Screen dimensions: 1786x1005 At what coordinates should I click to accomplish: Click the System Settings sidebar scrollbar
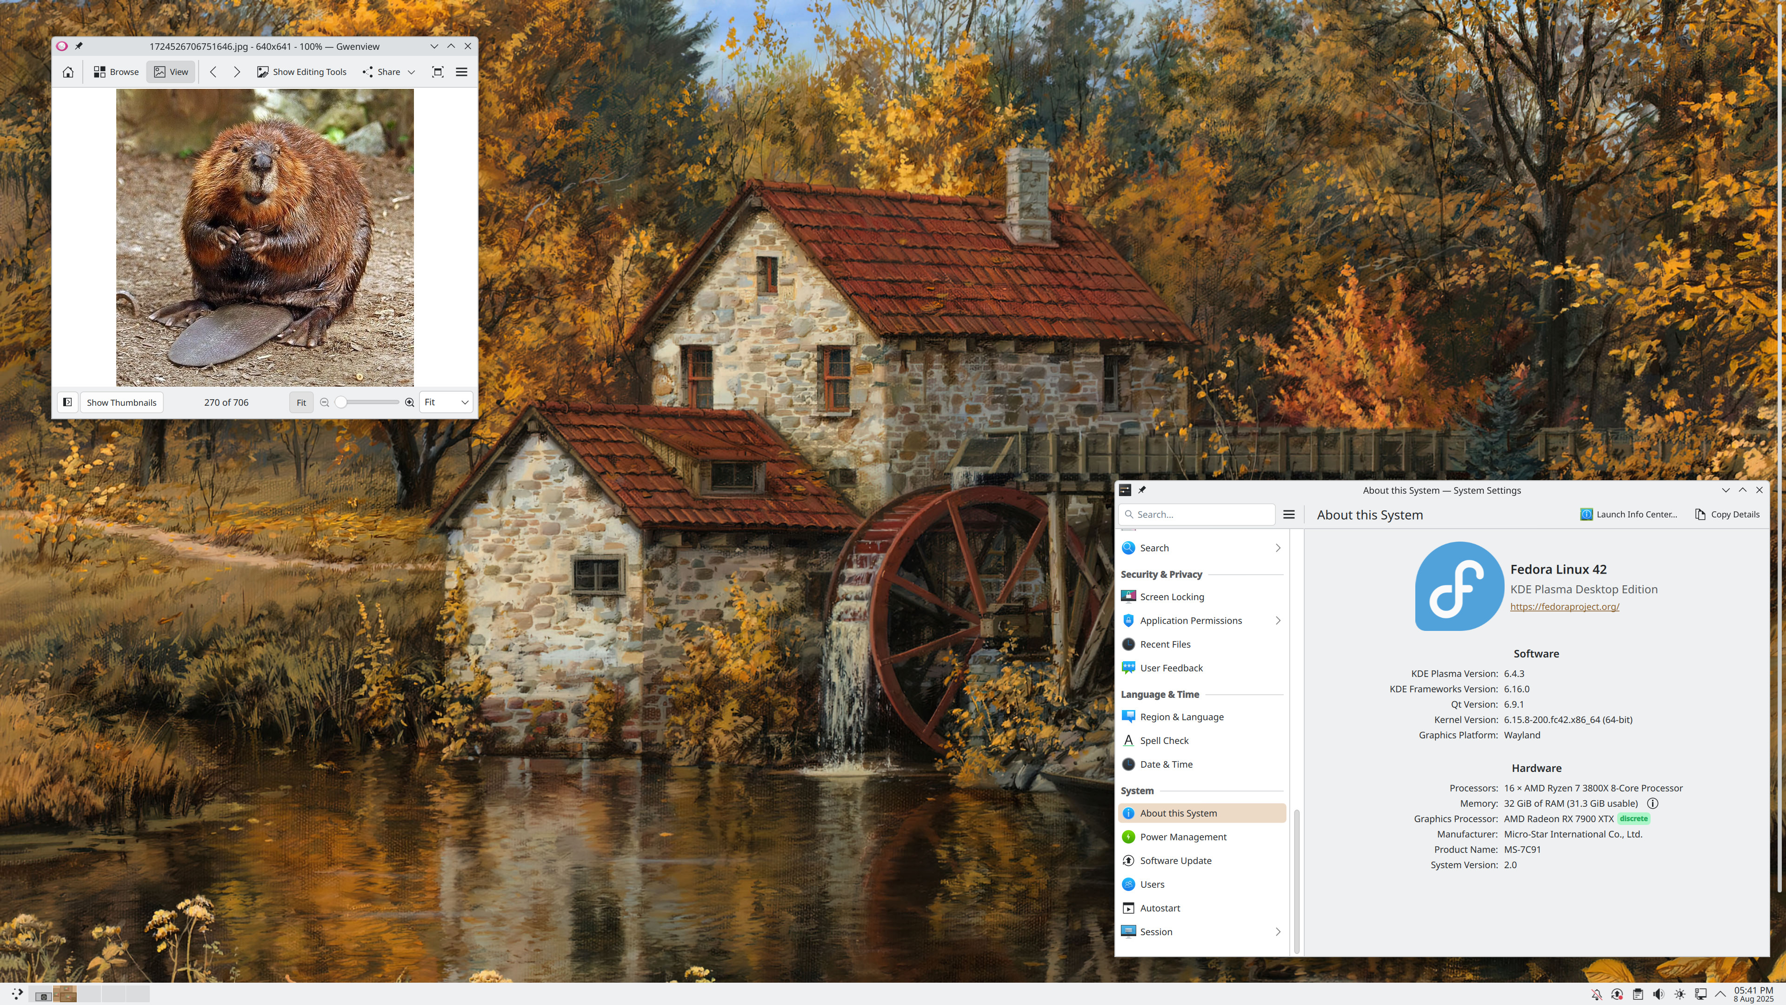pyautogui.click(x=1296, y=881)
